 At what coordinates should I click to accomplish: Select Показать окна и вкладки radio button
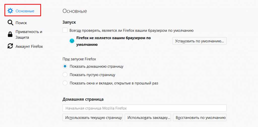coord(65,83)
